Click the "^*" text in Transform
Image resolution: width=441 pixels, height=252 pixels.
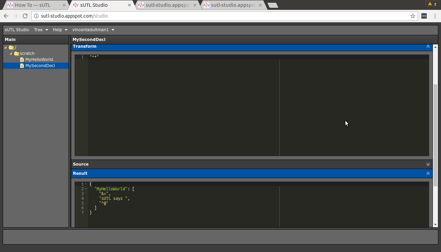94,57
